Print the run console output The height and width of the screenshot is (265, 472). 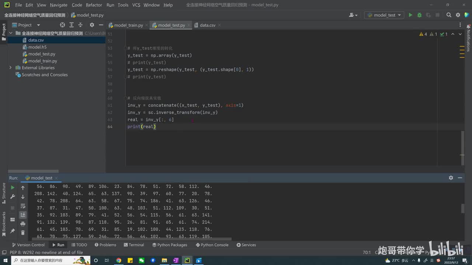click(x=23, y=224)
